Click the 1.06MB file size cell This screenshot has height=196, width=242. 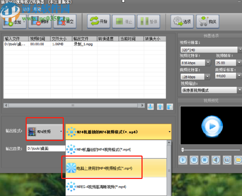tap(58, 44)
